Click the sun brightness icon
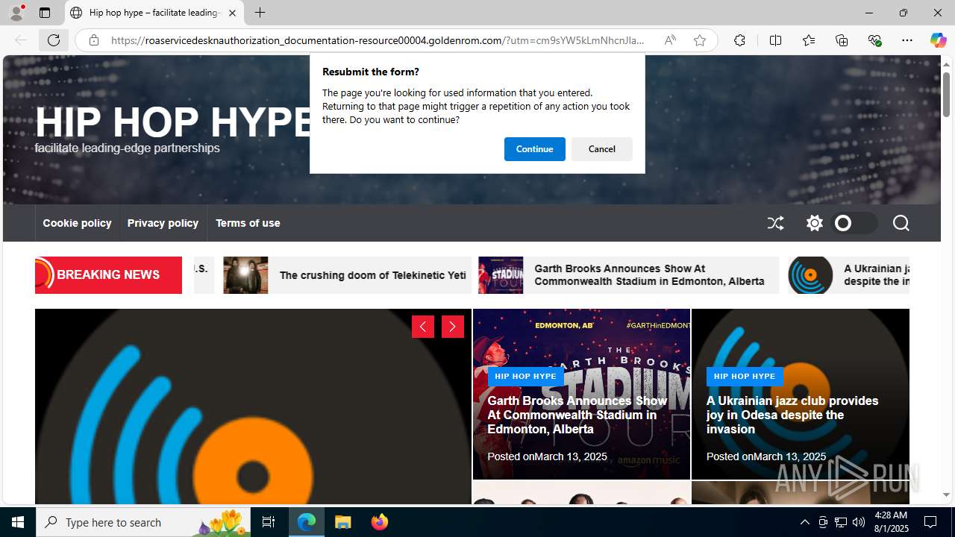 click(x=814, y=223)
